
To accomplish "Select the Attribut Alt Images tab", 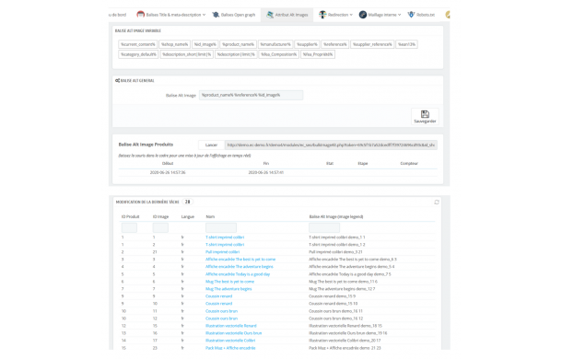I will point(287,15).
